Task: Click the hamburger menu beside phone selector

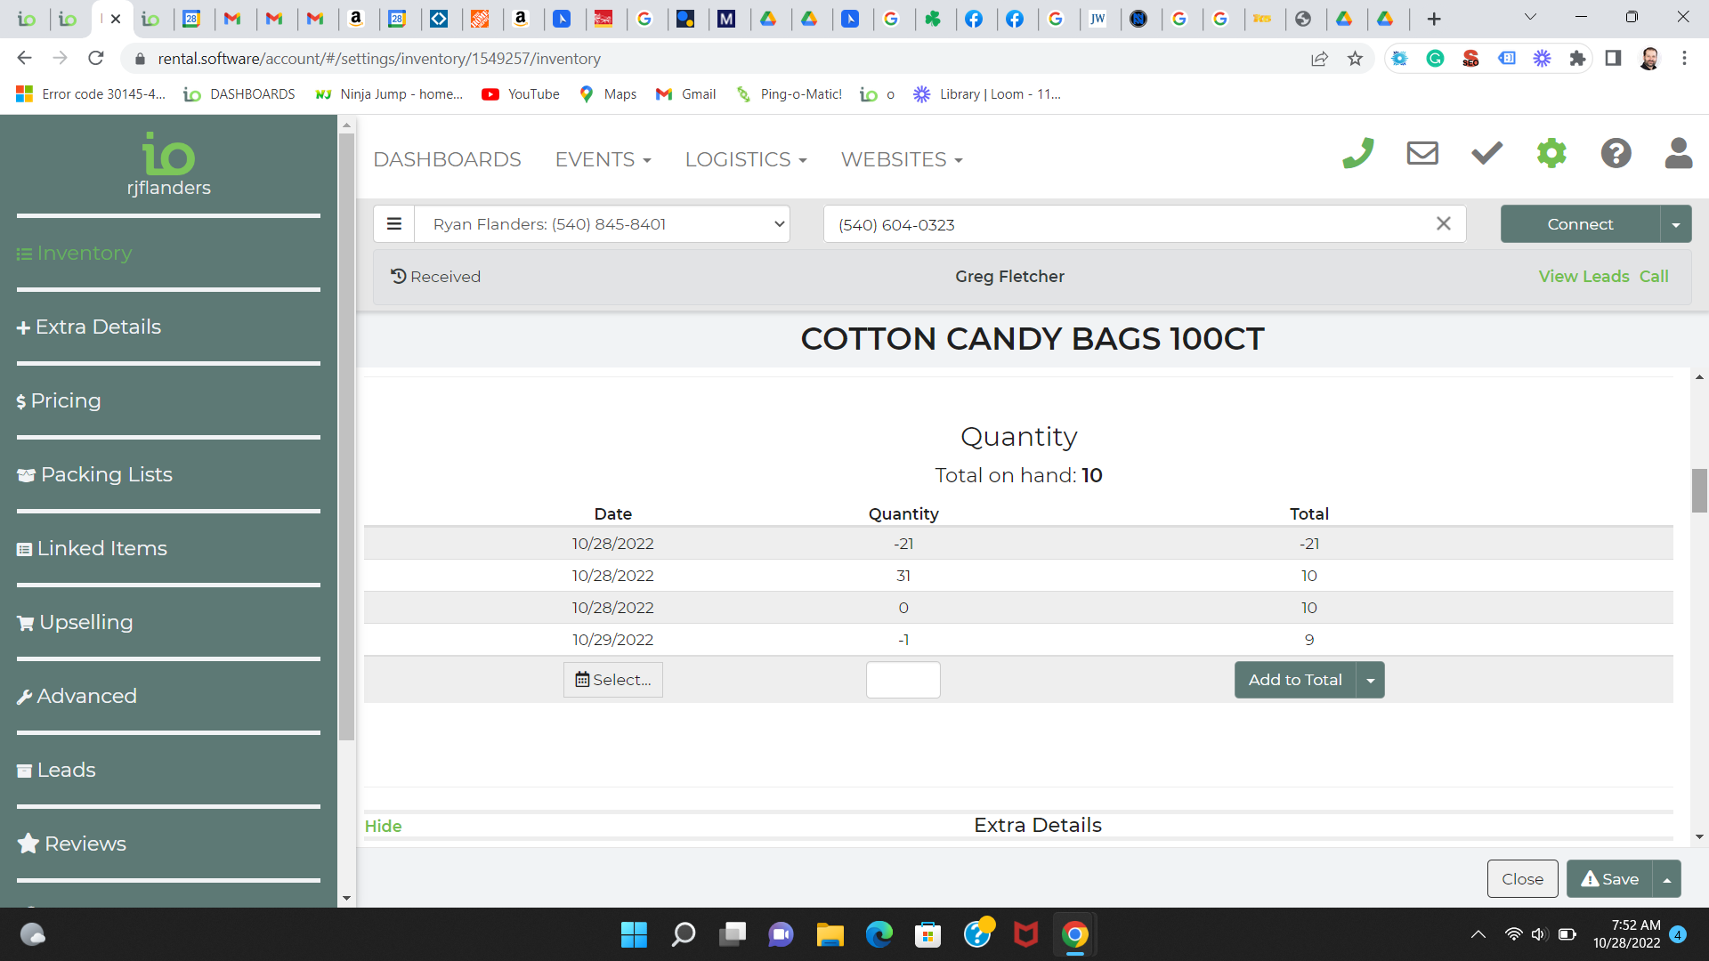Action: click(x=394, y=224)
